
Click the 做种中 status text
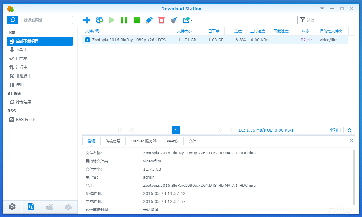point(306,40)
